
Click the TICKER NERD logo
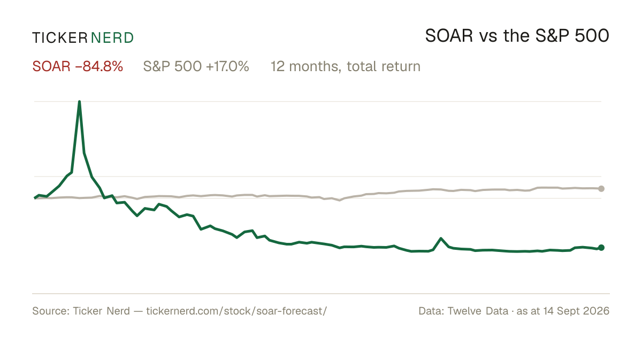tap(83, 37)
